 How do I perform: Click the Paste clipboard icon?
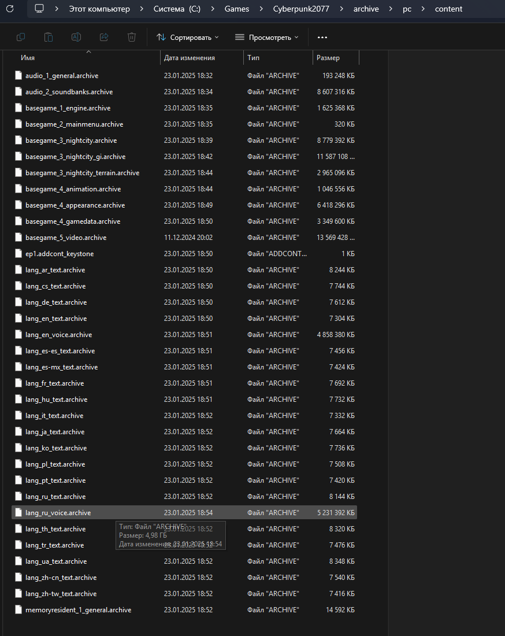coord(48,38)
